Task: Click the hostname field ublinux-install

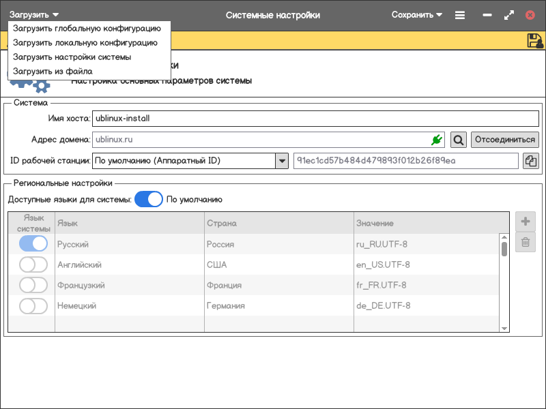Action: 314,119
